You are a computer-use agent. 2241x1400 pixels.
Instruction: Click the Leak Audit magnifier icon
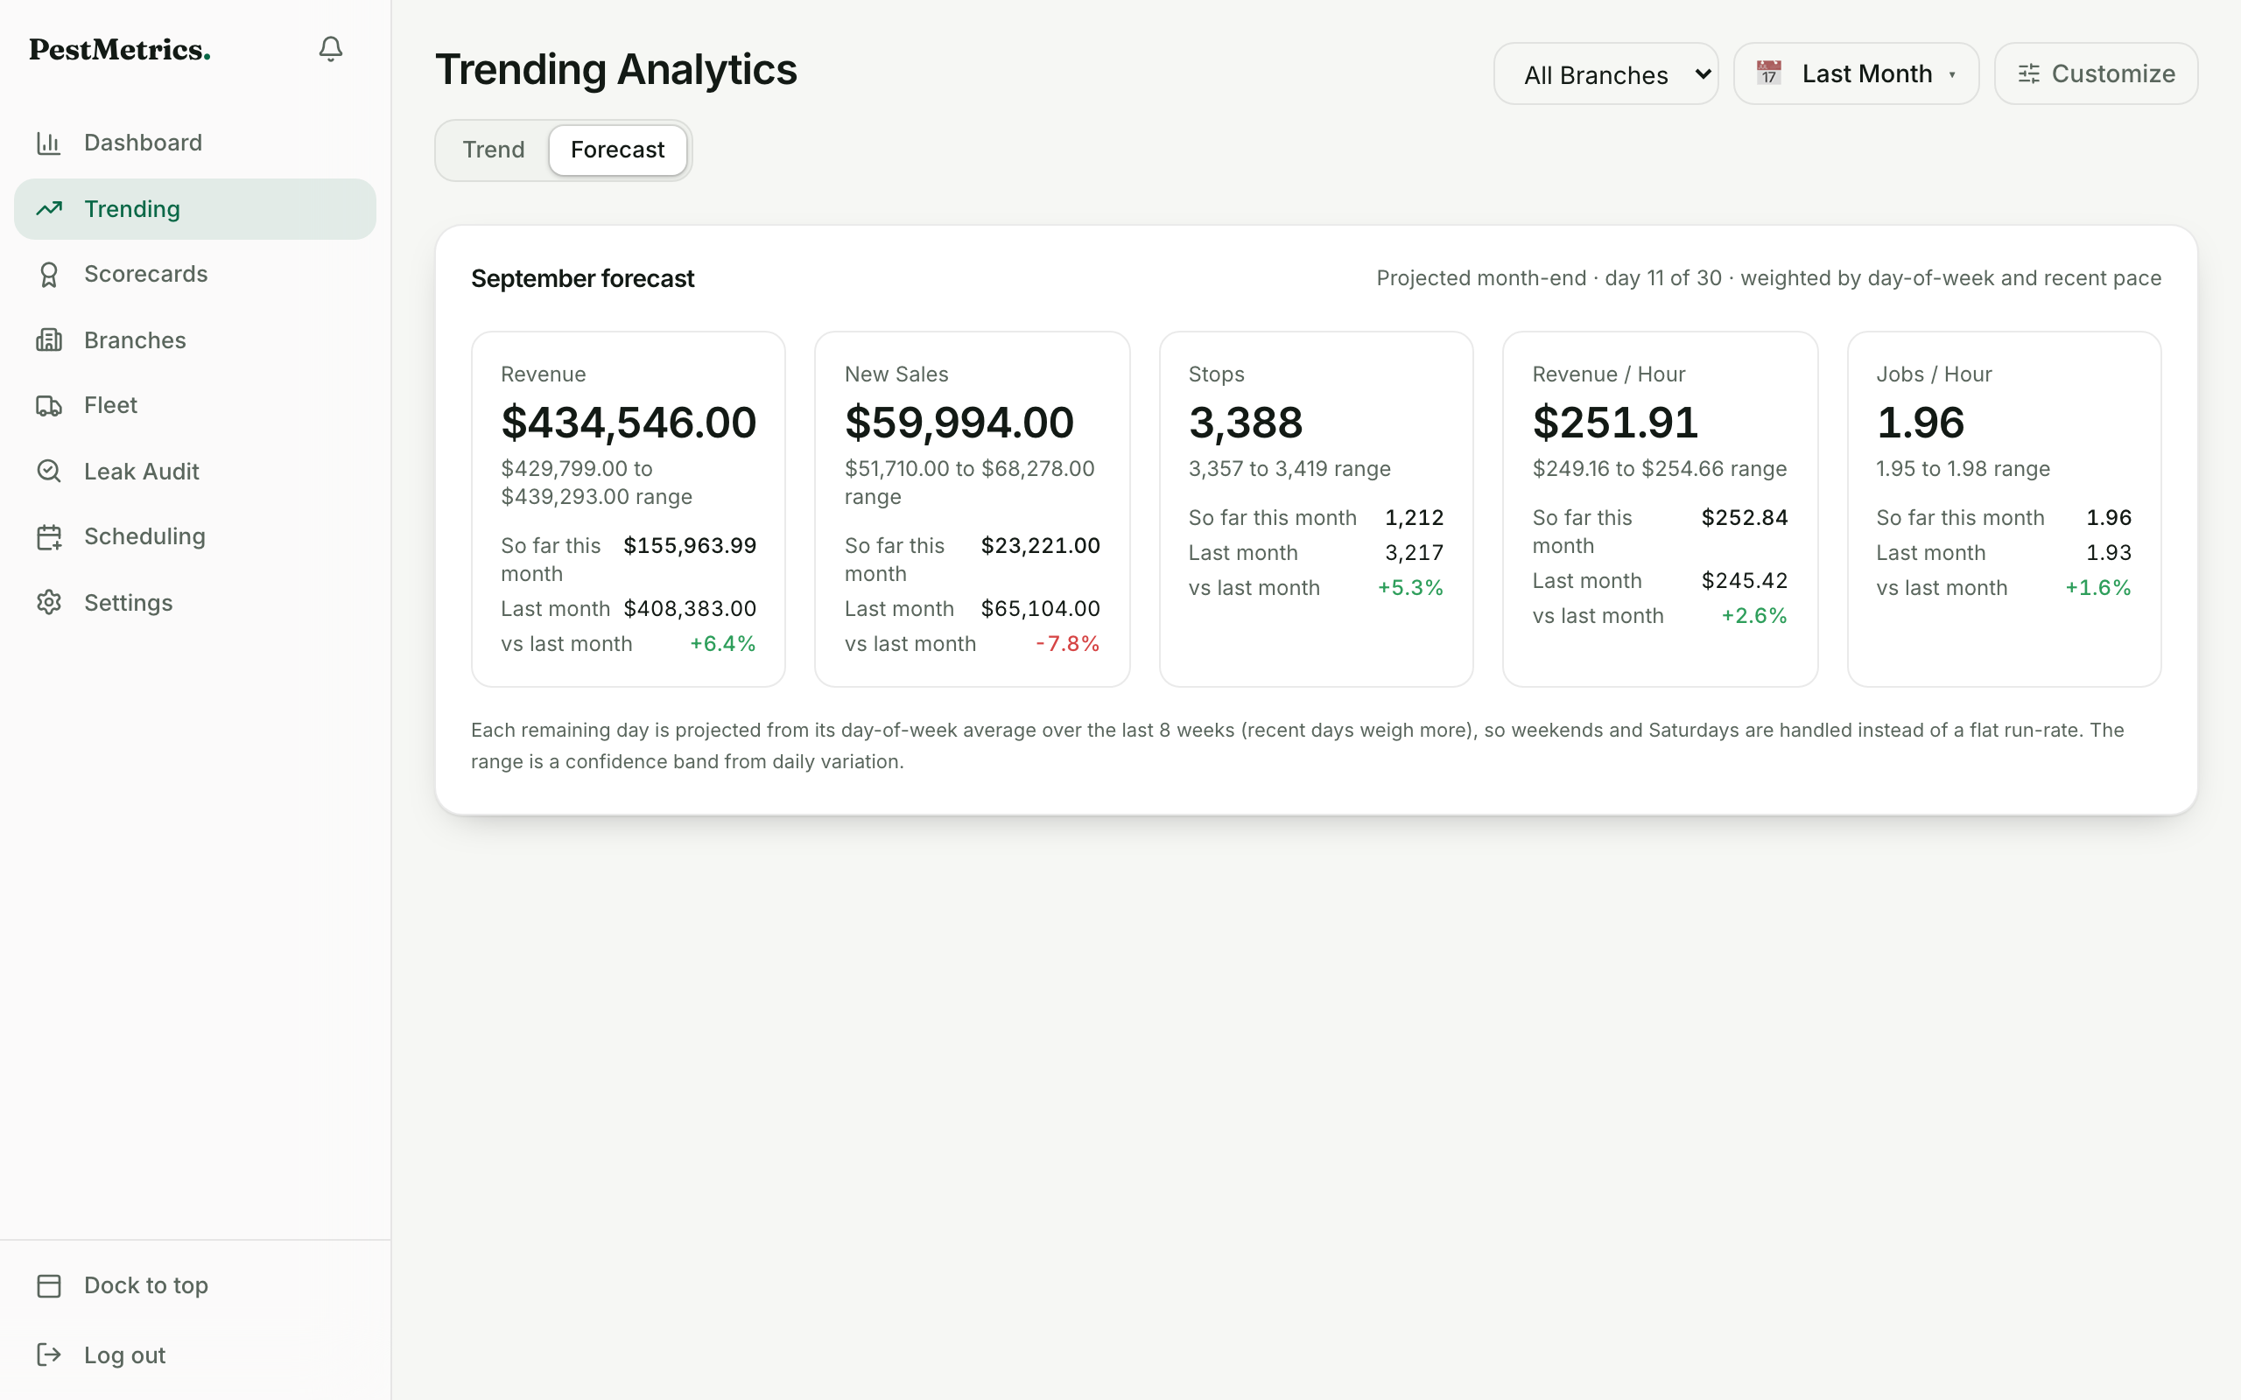tap(49, 472)
